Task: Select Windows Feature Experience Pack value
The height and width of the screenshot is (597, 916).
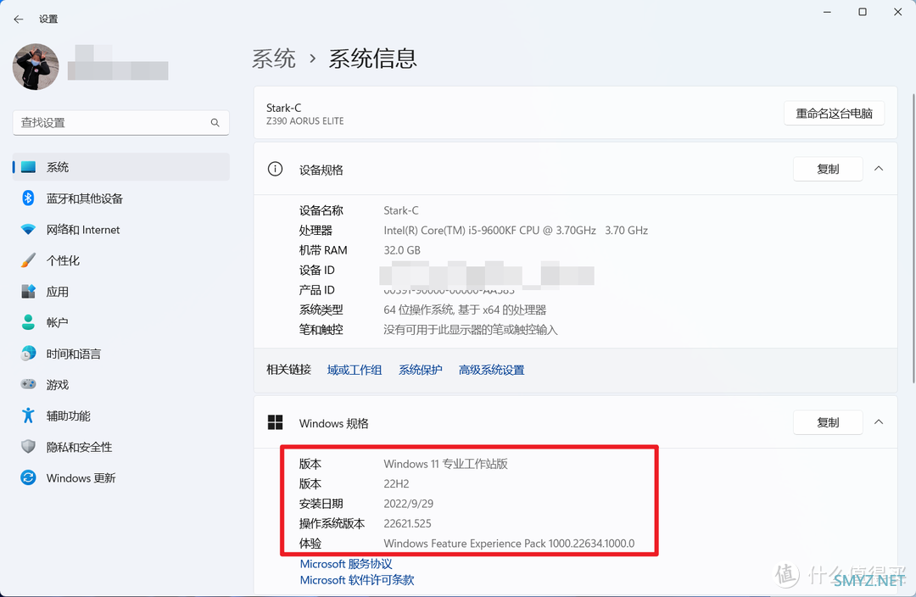Action: pos(509,544)
